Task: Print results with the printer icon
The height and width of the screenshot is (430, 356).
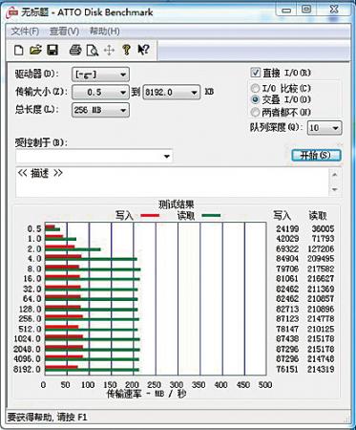Action: click(x=75, y=50)
